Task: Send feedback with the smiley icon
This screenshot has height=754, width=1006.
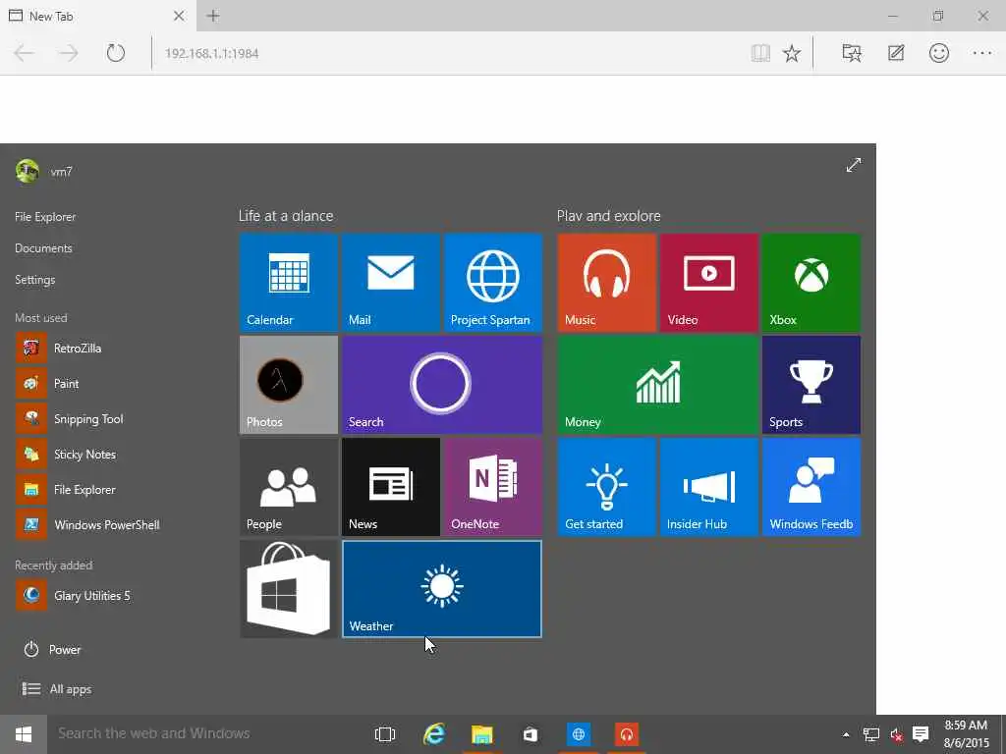Action: [938, 53]
